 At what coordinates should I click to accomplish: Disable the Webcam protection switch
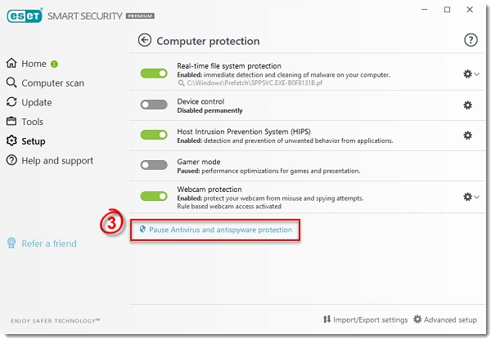point(154,196)
